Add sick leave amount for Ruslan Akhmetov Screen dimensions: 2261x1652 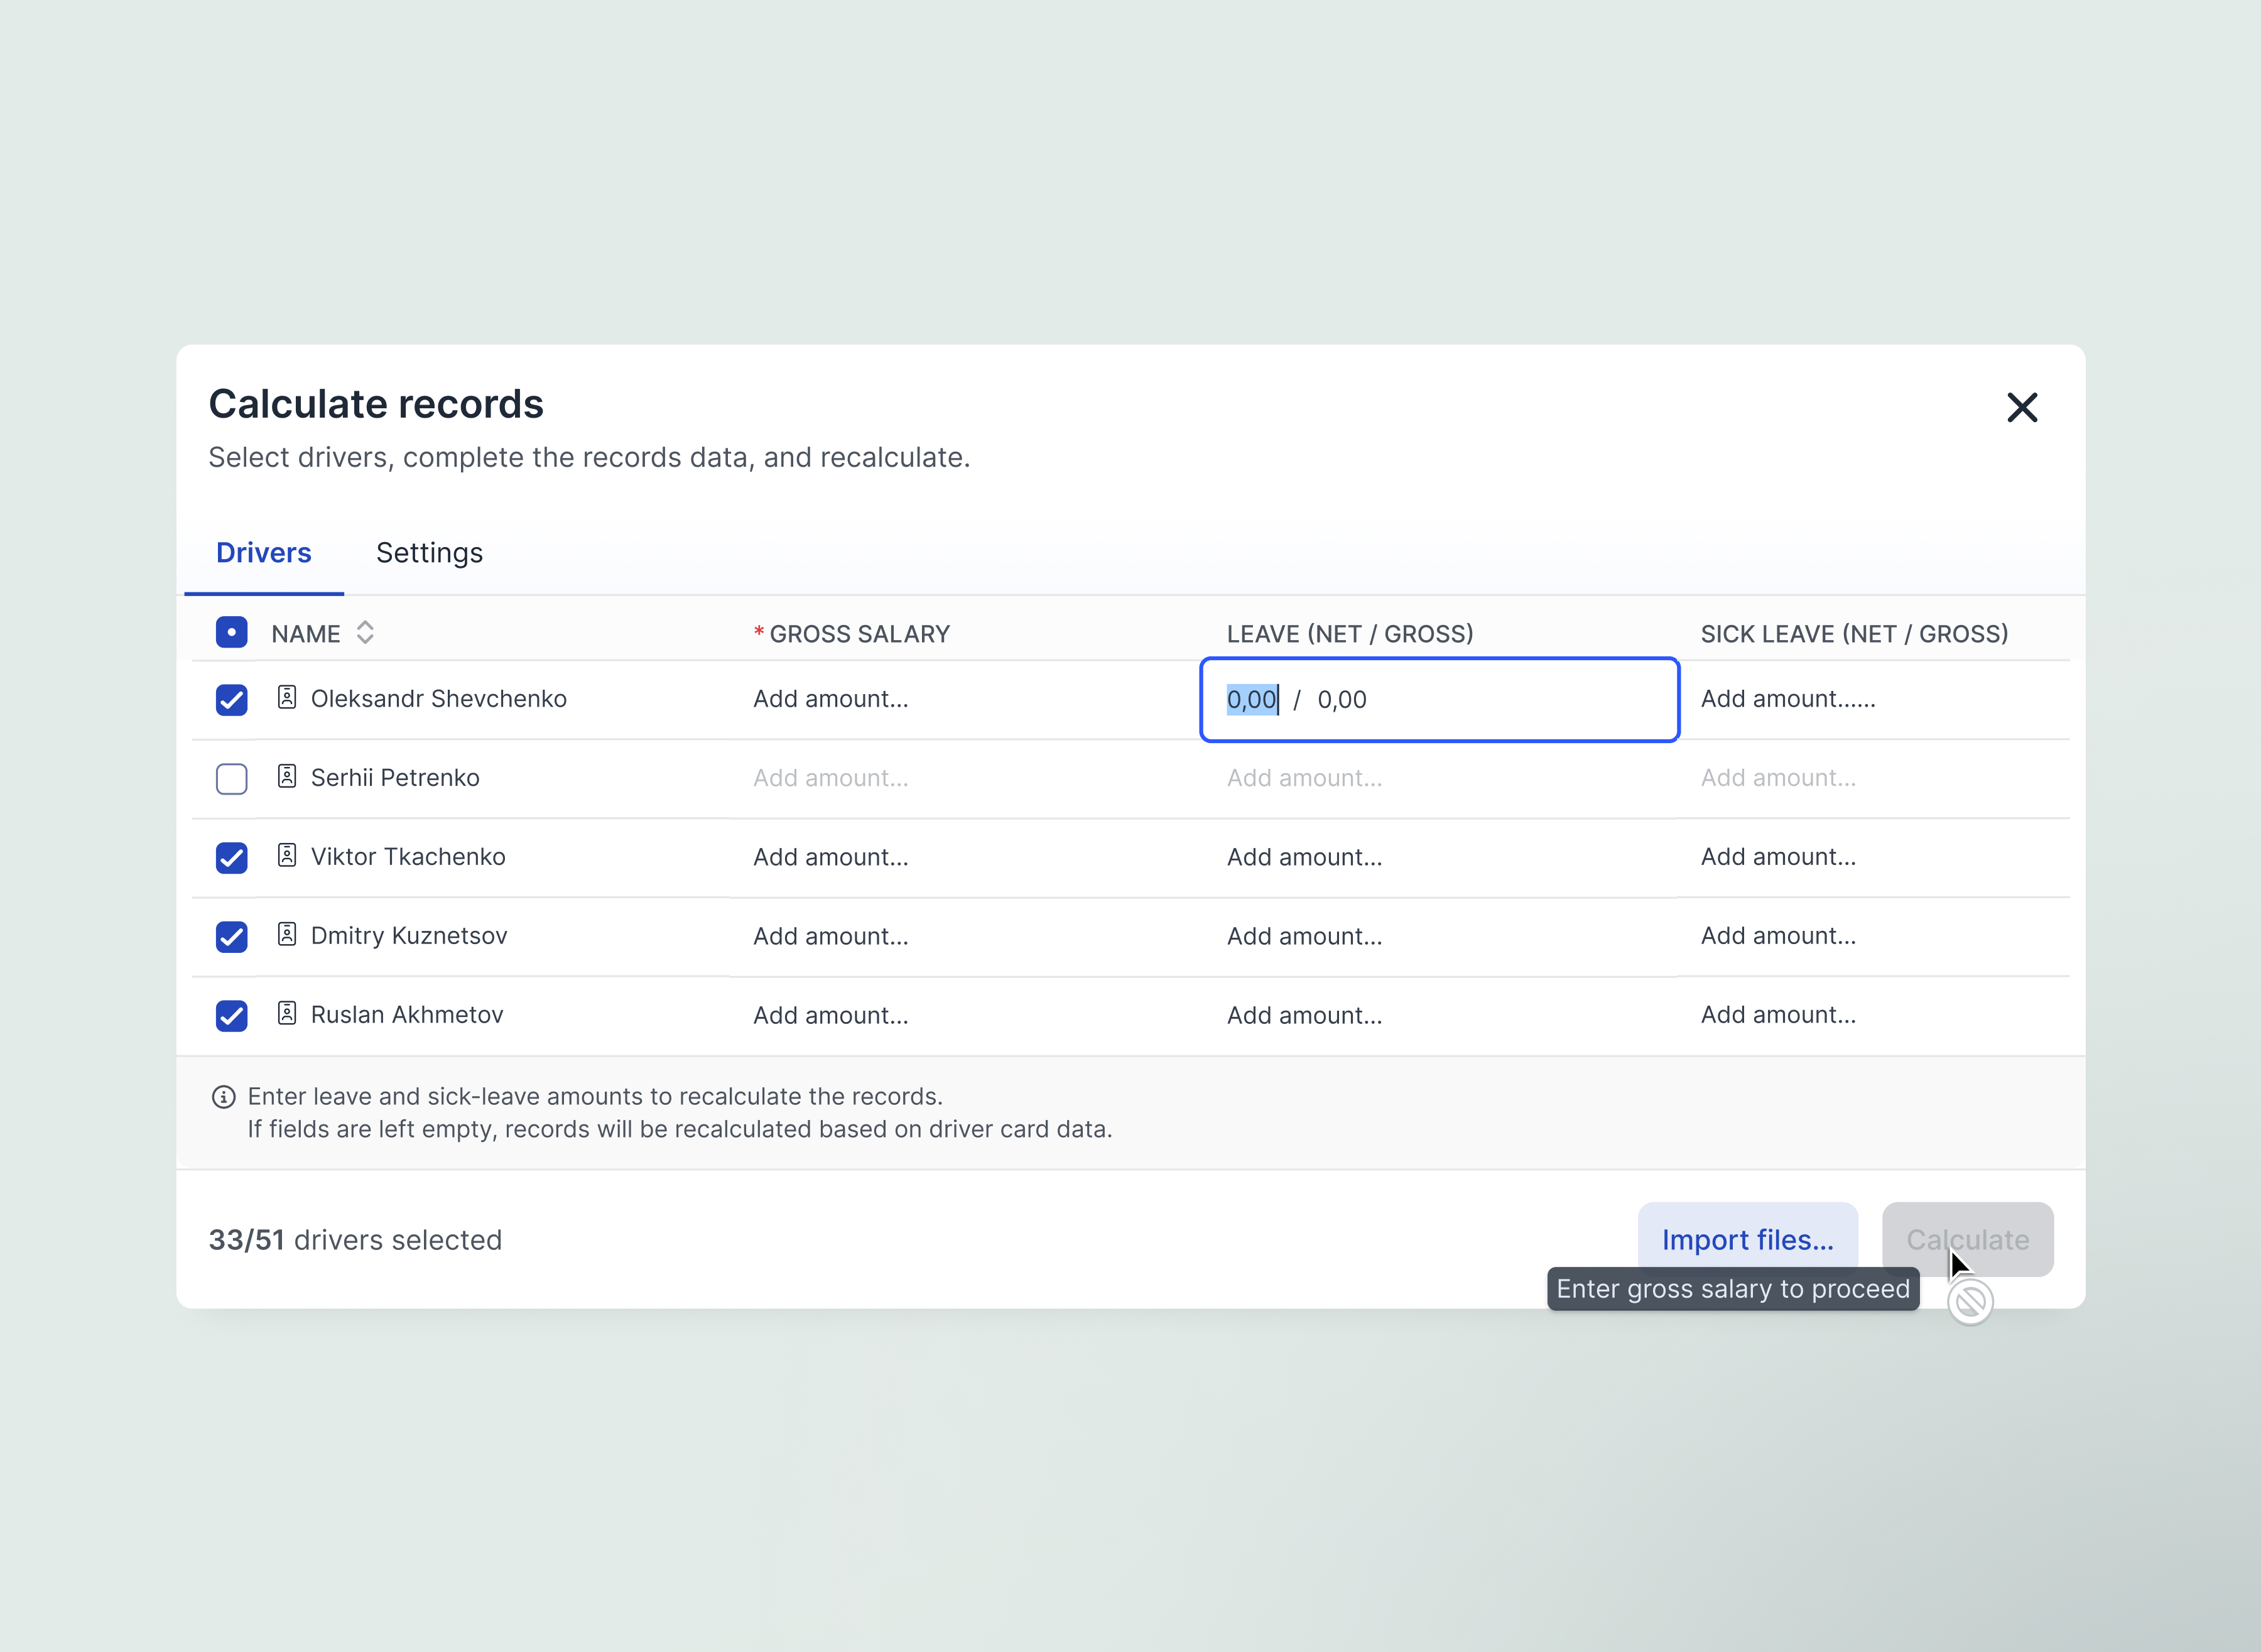coord(1778,1015)
